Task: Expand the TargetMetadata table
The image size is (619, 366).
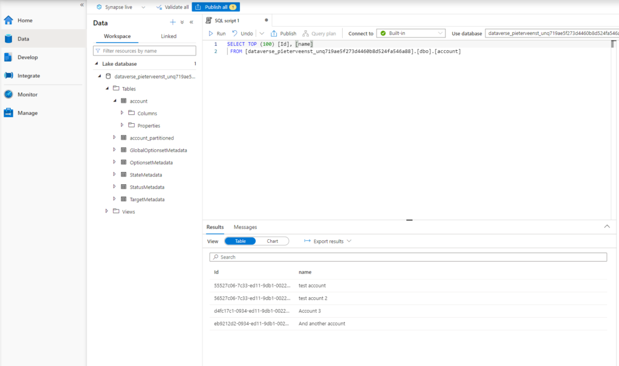Action: [x=114, y=199]
